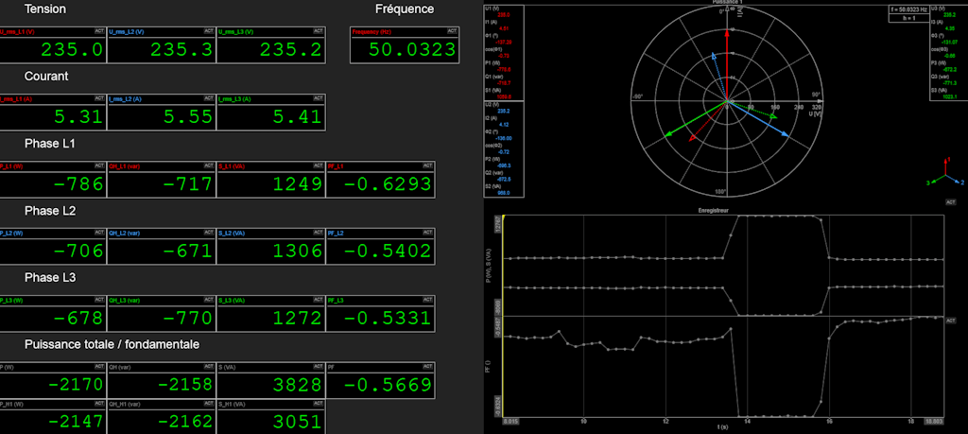The image size is (968, 434).
Task: Click the Puissance totale / fondamentale heading
Action: click(112, 344)
